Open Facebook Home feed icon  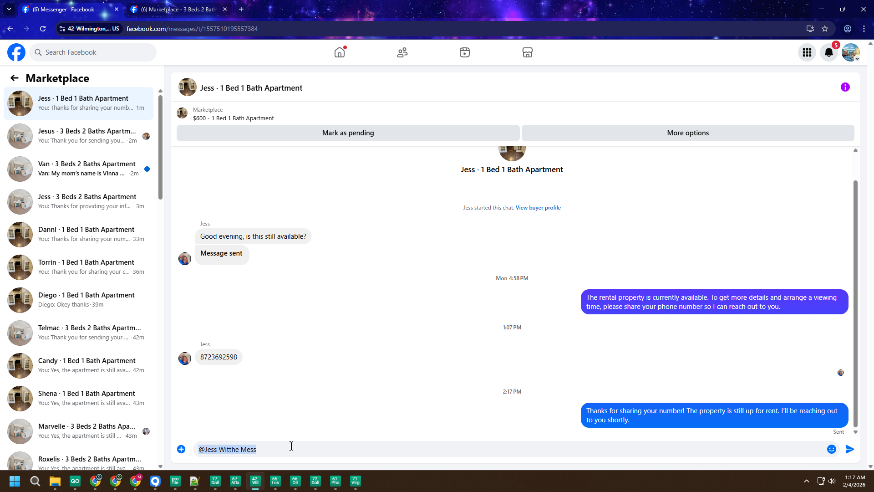340,52
